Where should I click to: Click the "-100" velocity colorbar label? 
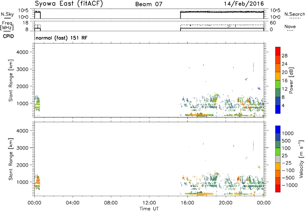(288, 170)
